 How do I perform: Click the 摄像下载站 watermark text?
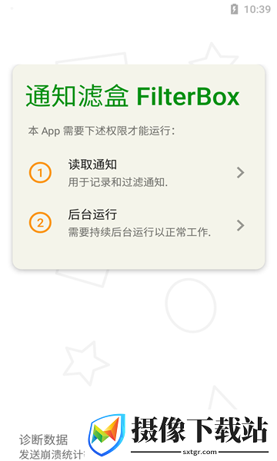[199, 429]
